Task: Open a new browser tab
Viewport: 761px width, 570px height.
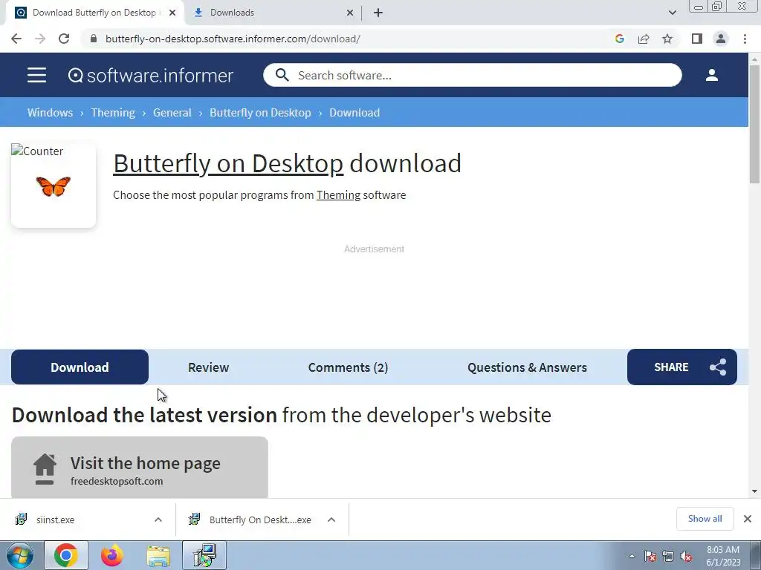Action: pos(378,13)
